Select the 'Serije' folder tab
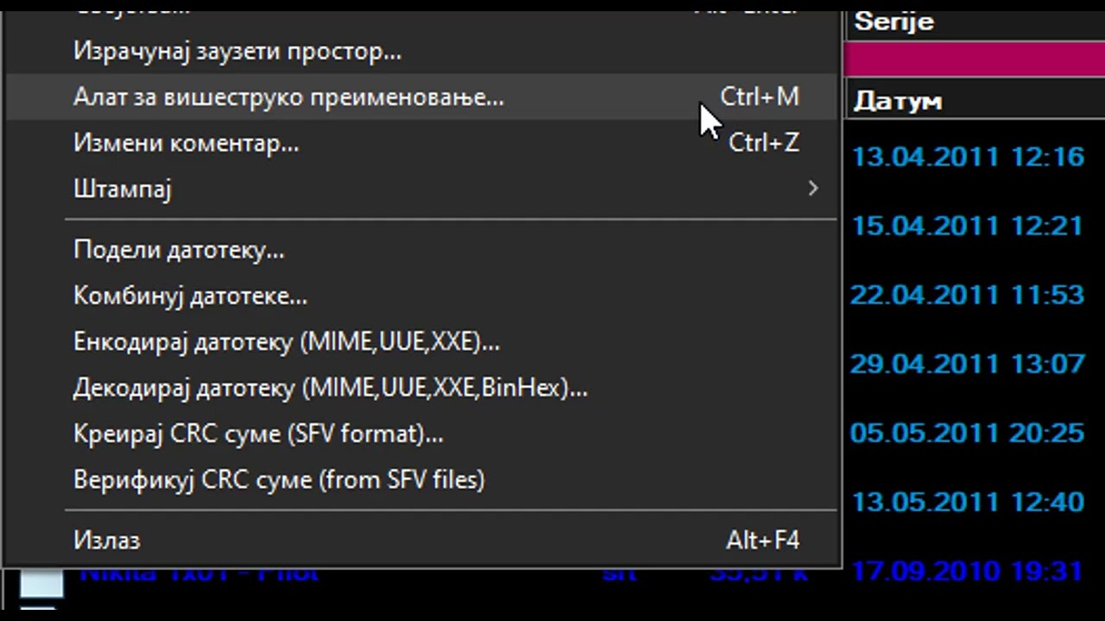1105x621 pixels. [x=893, y=22]
